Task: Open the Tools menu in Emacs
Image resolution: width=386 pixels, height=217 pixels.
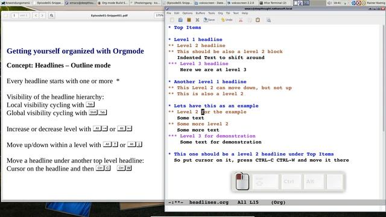Action: pyautogui.click(x=211, y=13)
